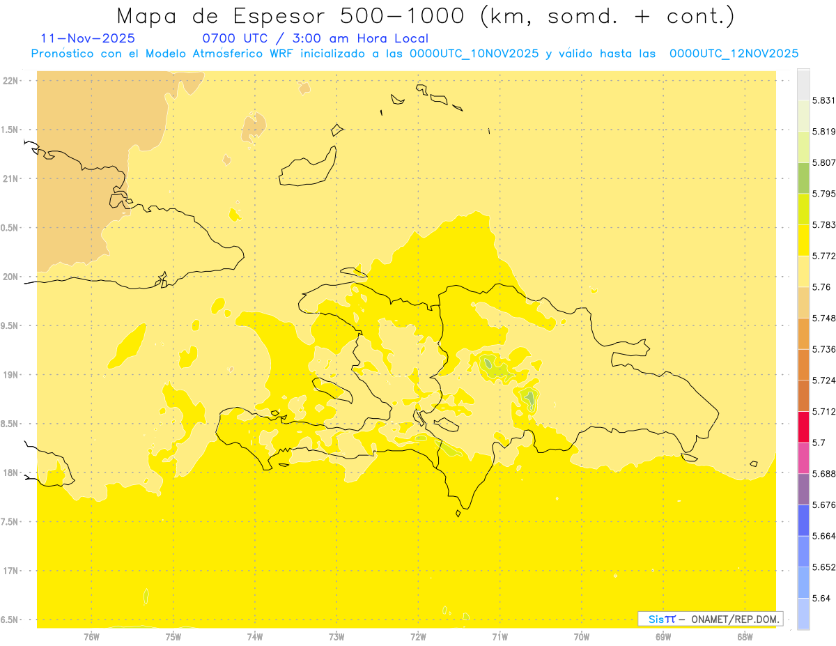Click the time label '0700 UTC / 3:00 am Hora Local'
836x646 pixels.
315,38
